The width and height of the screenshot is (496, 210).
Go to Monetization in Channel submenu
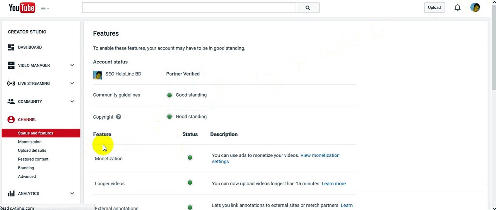tap(30, 142)
